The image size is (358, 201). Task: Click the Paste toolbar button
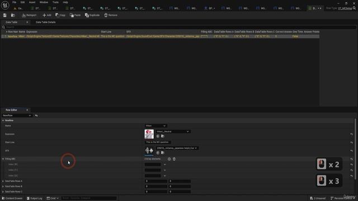75,15
